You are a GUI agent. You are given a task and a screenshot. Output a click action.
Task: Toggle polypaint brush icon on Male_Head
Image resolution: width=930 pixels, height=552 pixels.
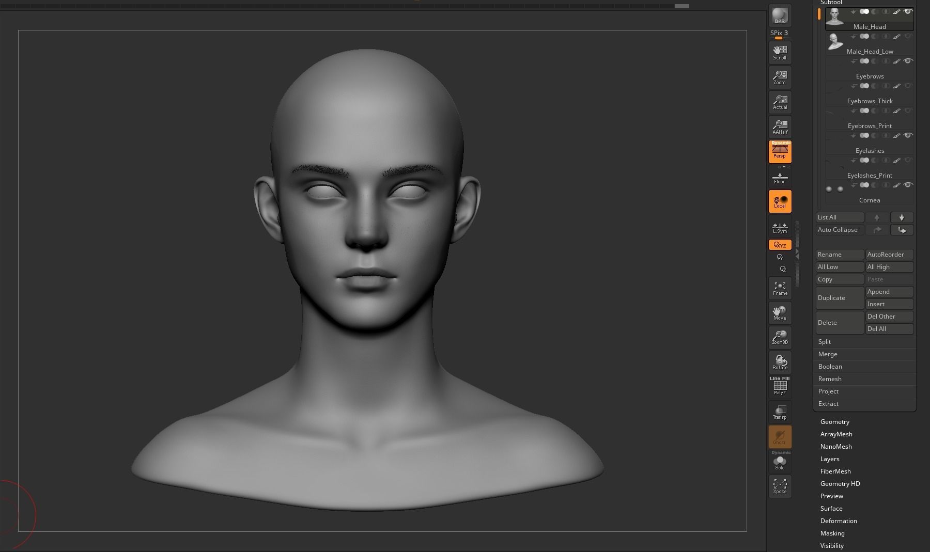[x=896, y=11]
